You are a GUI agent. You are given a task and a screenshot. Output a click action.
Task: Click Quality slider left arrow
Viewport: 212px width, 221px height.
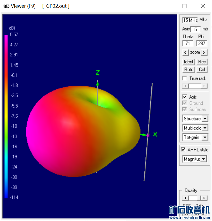click(184, 198)
